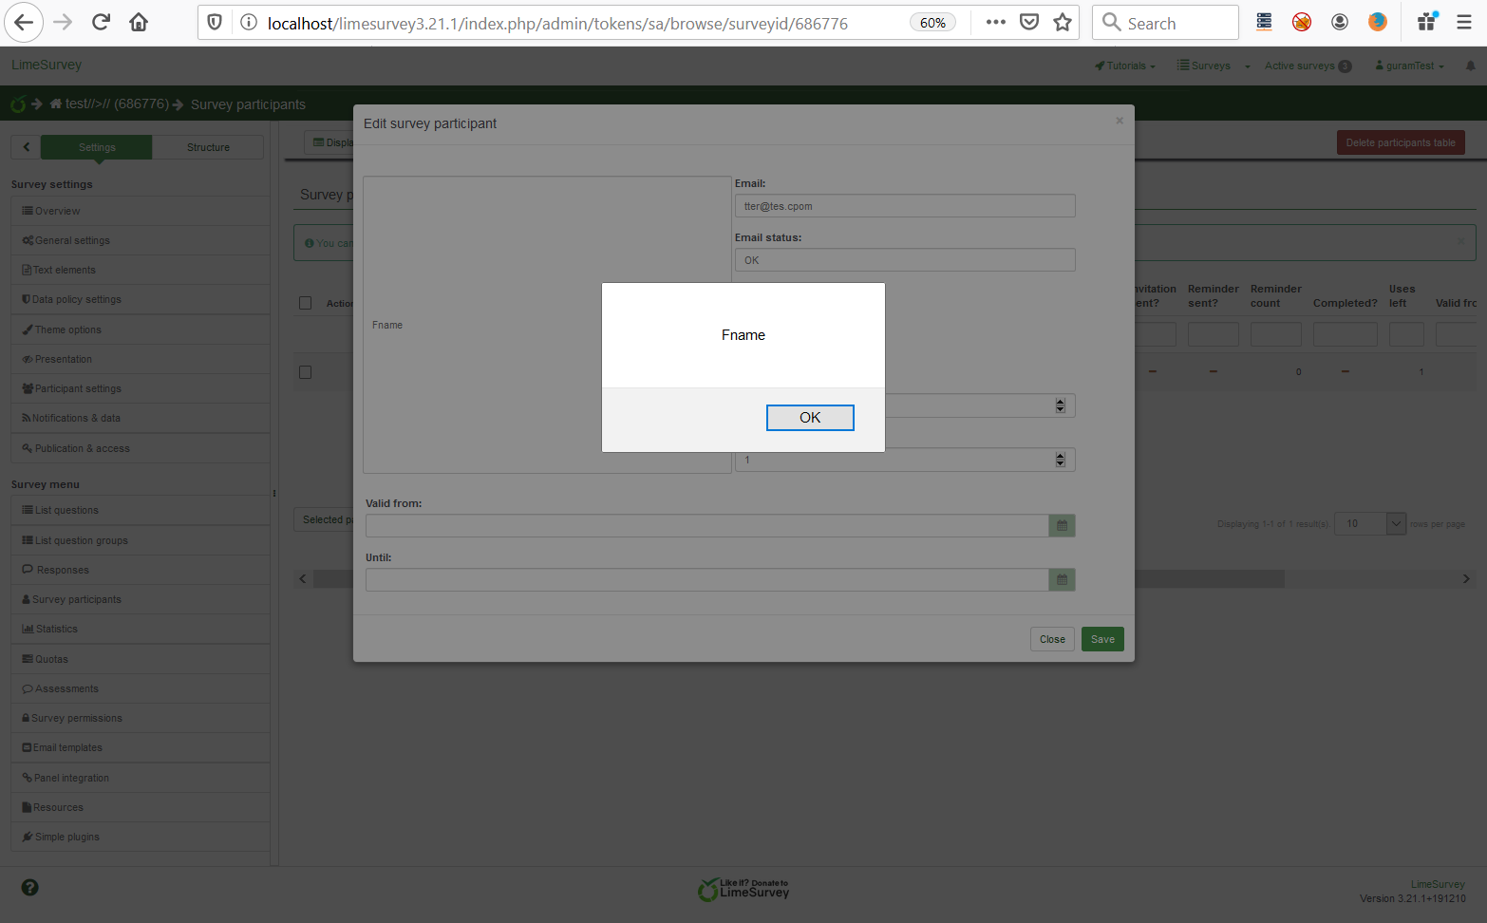Save the survey participant changes

1102,639
